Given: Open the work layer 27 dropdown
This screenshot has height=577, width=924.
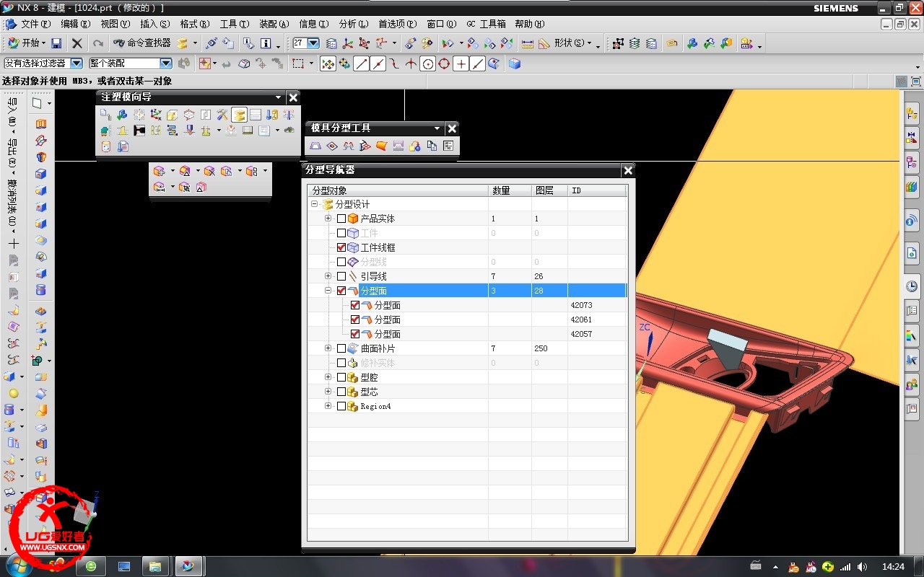Looking at the screenshot, I should pyautogui.click(x=313, y=43).
